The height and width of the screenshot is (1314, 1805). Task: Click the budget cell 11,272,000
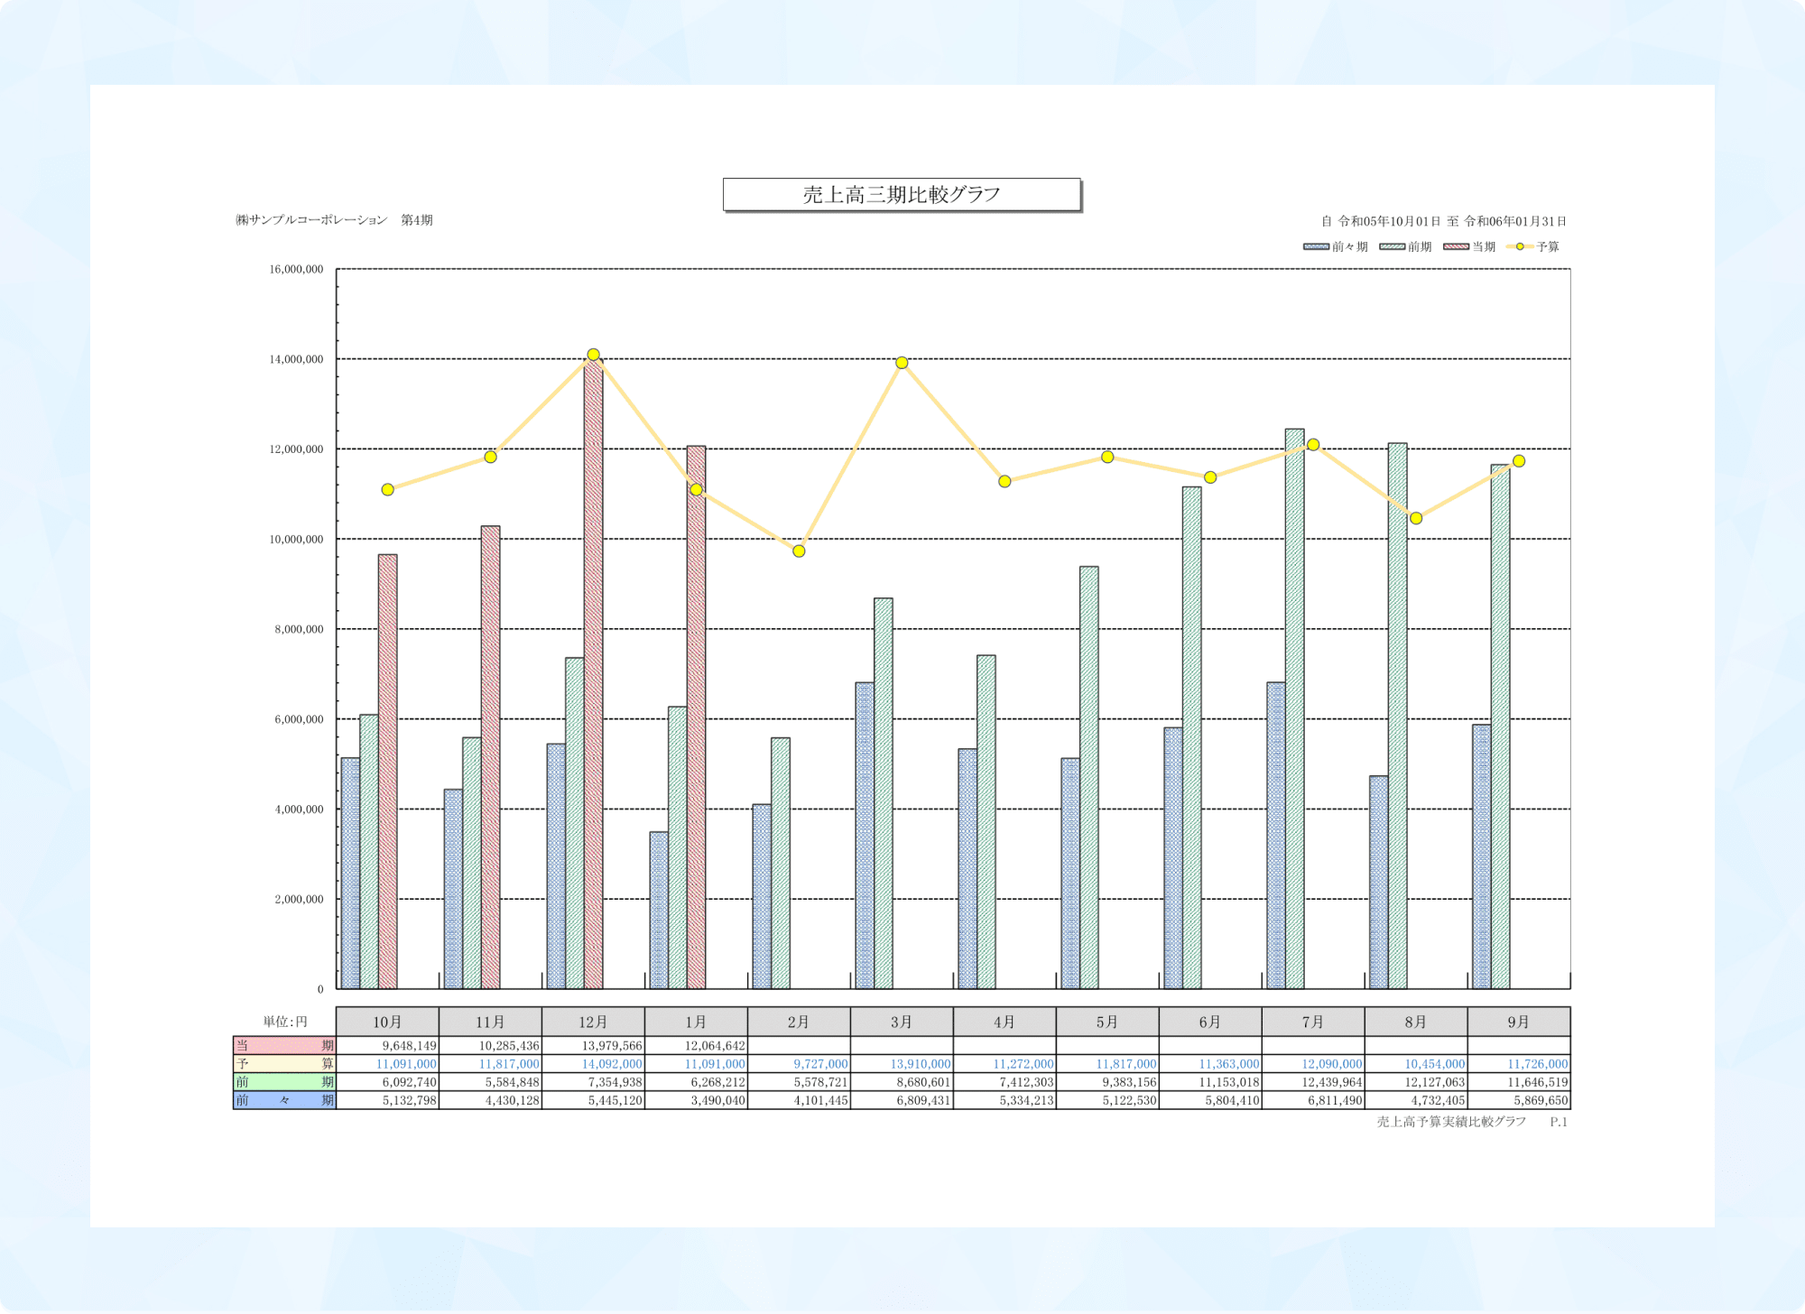1004,1063
